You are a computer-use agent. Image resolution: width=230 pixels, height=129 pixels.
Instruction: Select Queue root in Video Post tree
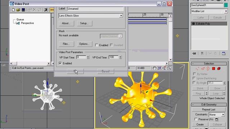point(20,19)
